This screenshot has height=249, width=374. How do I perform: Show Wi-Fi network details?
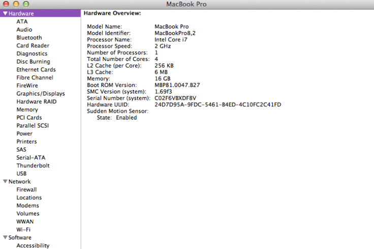click(23, 230)
